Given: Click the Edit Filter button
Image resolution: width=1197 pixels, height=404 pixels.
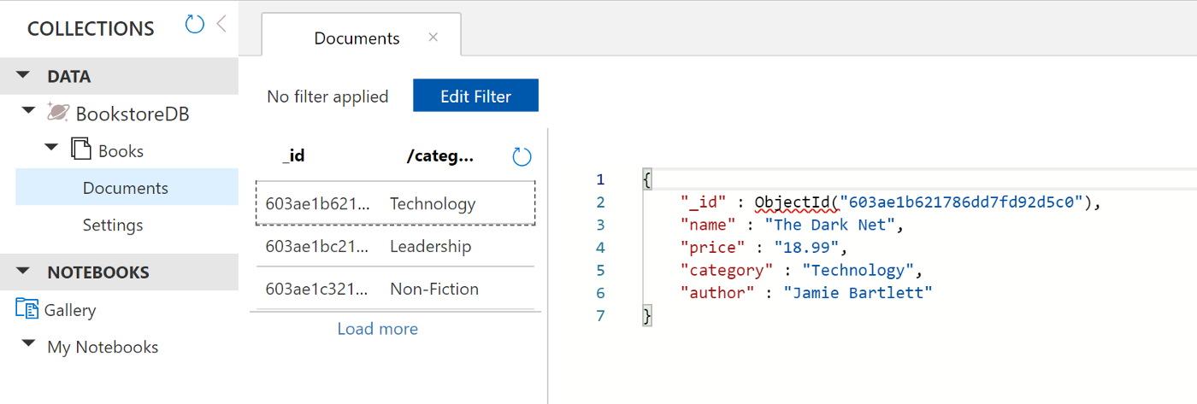Looking at the screenshot, I should click(475, 97).
